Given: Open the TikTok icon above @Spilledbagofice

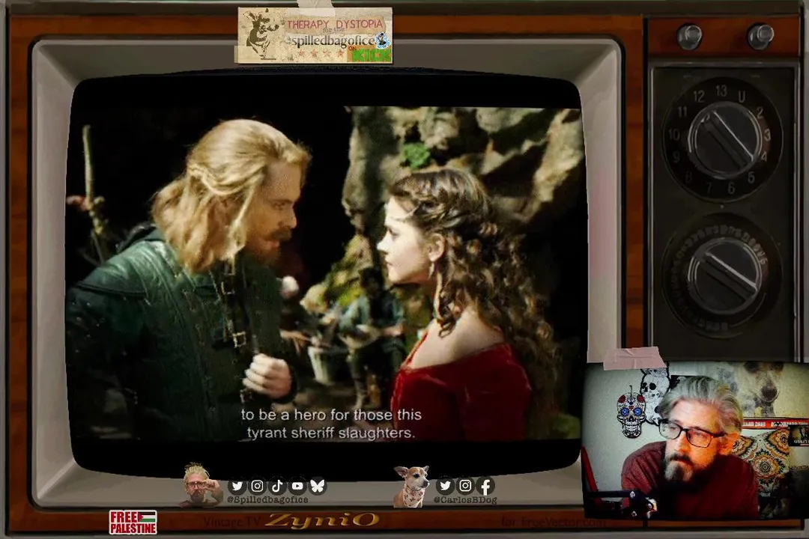Looking at the screenshot, I should point(277,486).
